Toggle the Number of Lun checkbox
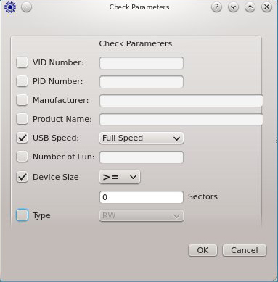 (x=22, y=157)
